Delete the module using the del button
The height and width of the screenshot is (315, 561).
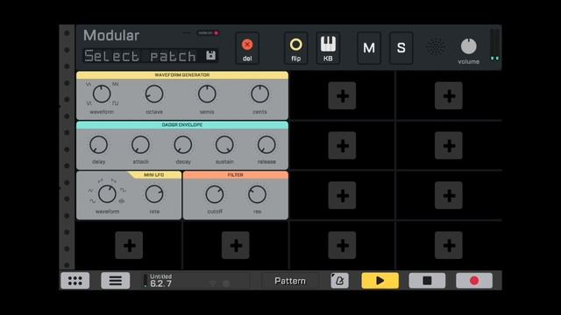[x=247, y=48]
